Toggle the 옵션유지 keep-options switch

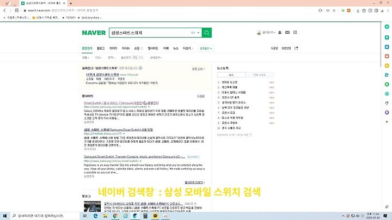click(138, 58)
